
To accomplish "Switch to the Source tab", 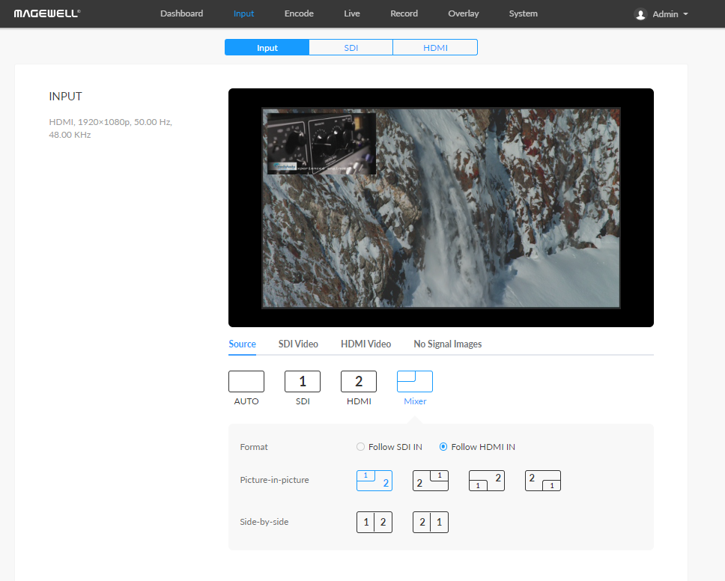I will click(x=242, y=344).
